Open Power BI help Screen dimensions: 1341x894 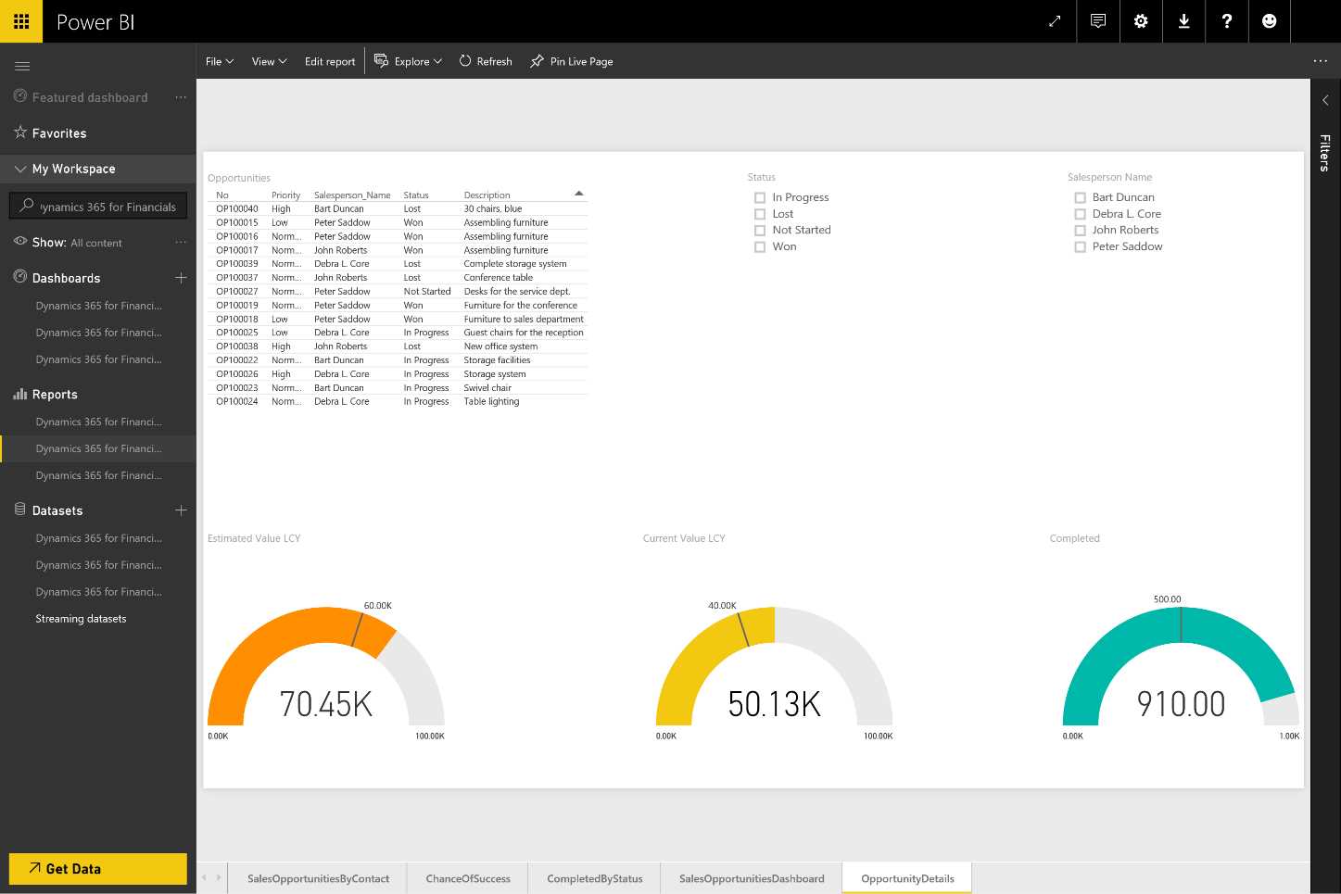tap(1226, 20)
